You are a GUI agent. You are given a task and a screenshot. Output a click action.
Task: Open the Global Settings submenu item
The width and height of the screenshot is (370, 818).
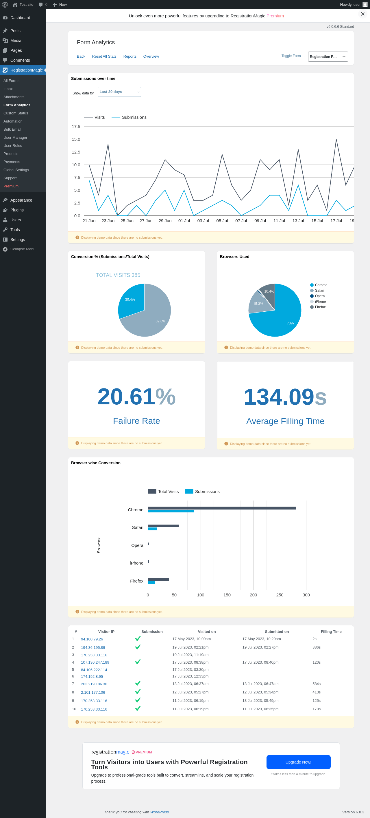[16, 170]
